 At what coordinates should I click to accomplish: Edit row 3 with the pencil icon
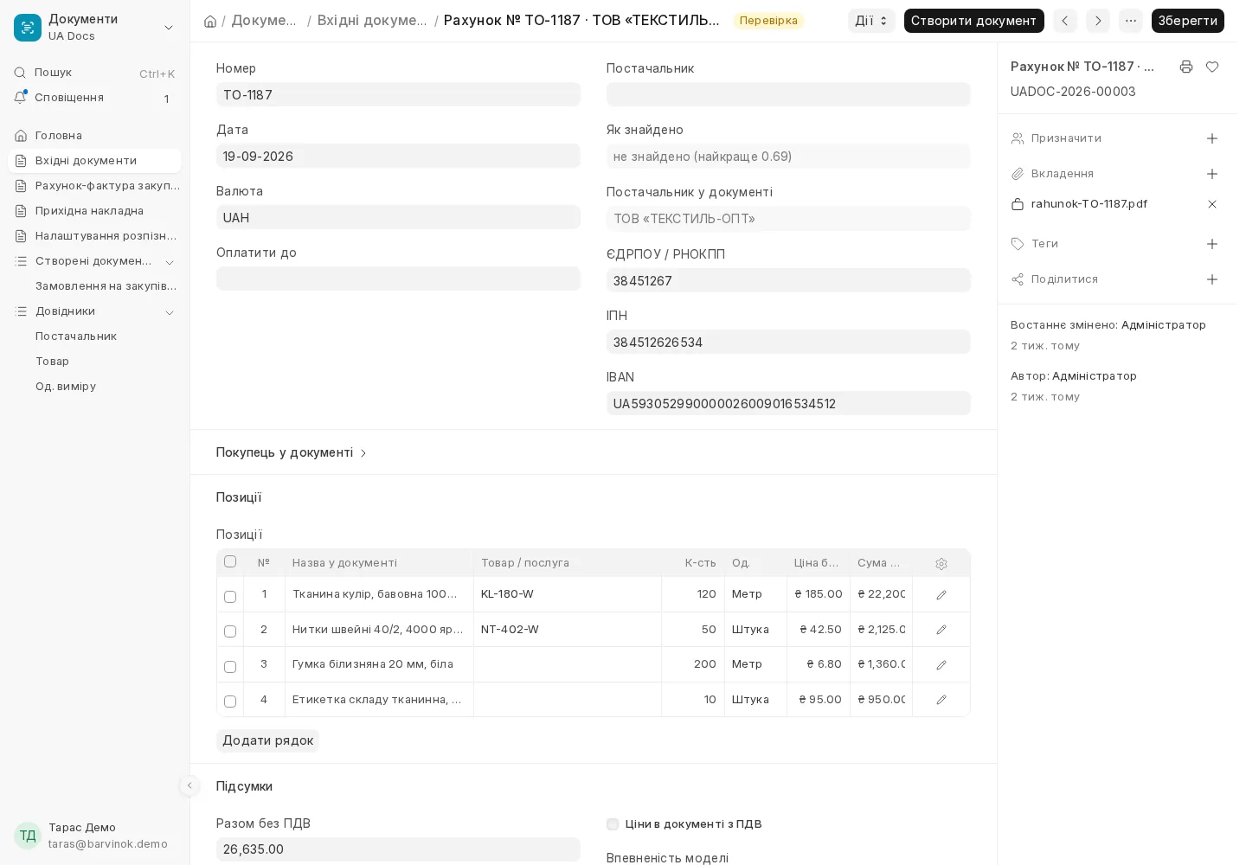941,665
